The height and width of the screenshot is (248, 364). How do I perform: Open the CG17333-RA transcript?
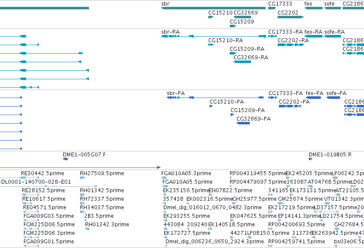point(272,36)
